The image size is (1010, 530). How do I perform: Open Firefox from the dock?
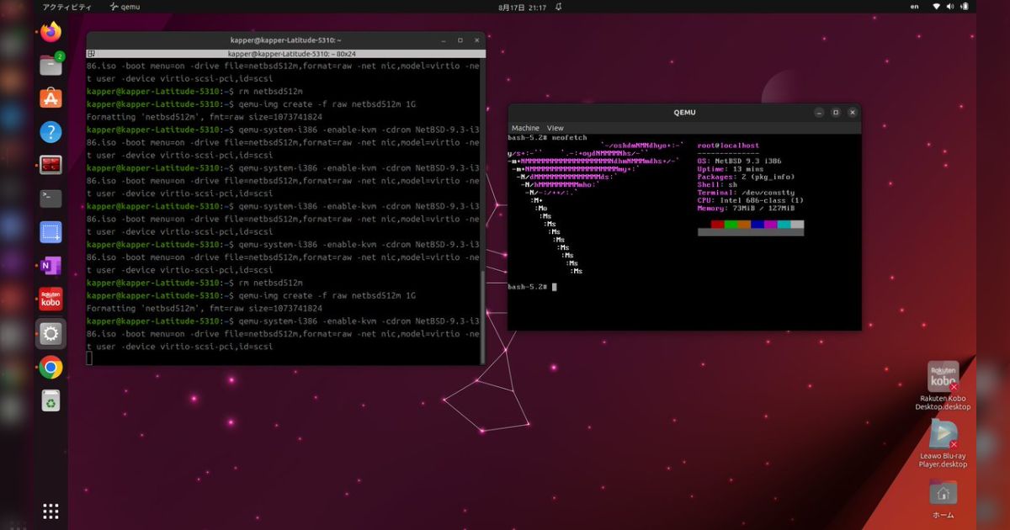[x=50, y=32]
